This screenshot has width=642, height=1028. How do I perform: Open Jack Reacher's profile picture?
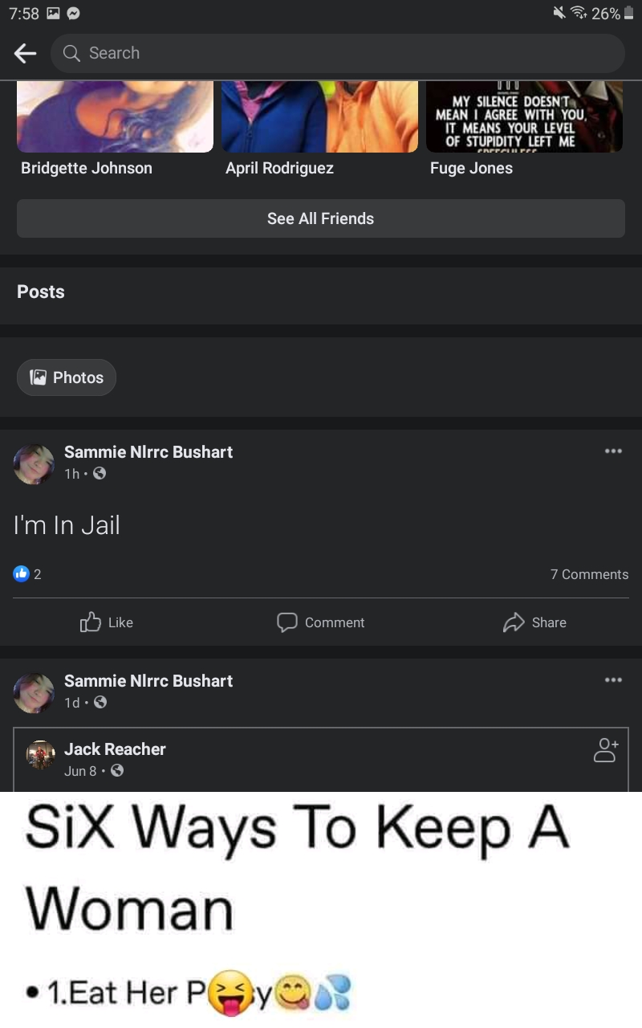(40, 755)
